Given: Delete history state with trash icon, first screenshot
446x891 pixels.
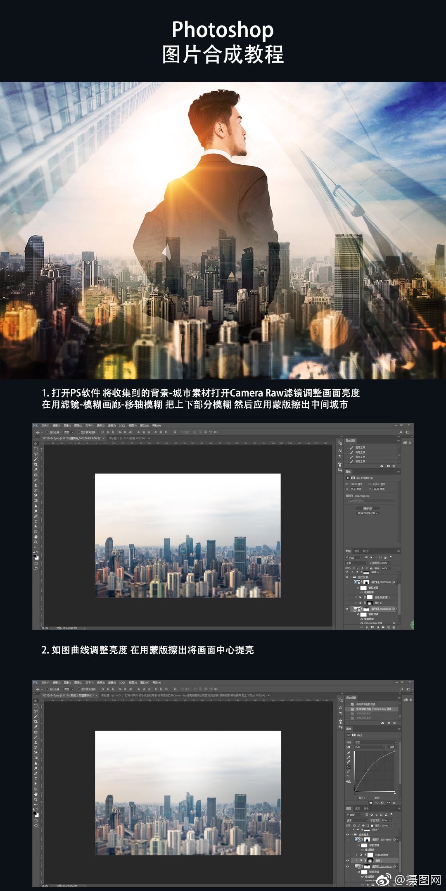Looking at the screenshot, I should (394, 466).
